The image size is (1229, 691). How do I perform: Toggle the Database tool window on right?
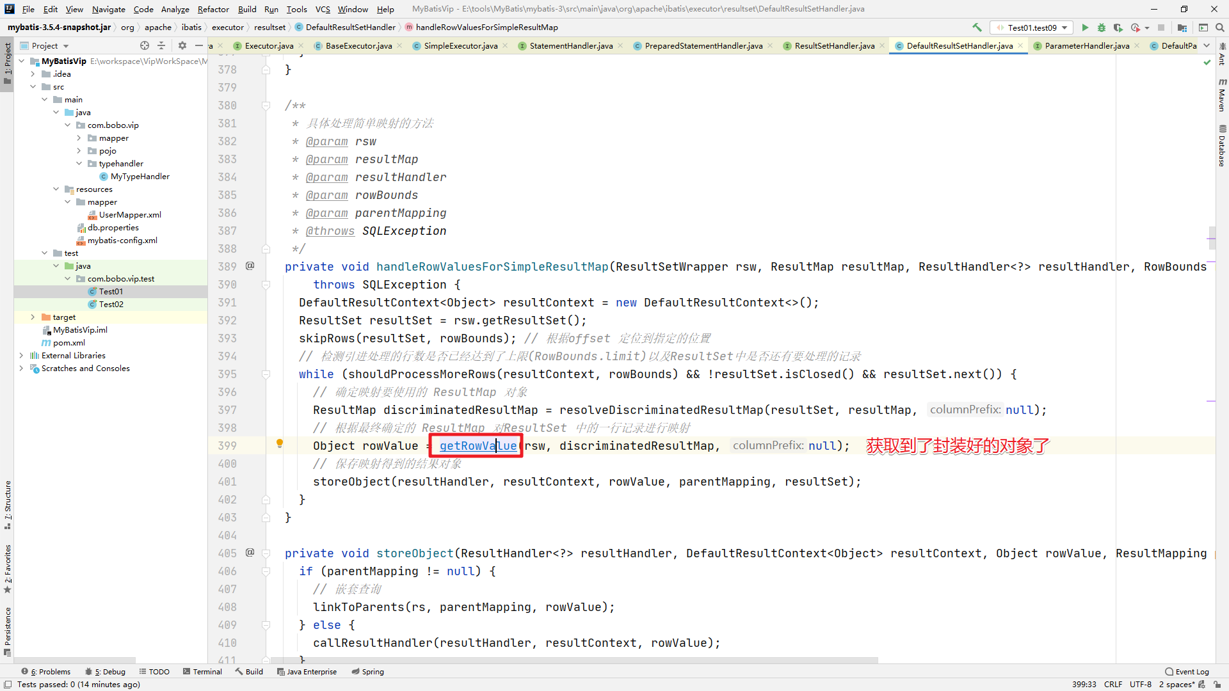1221,146
